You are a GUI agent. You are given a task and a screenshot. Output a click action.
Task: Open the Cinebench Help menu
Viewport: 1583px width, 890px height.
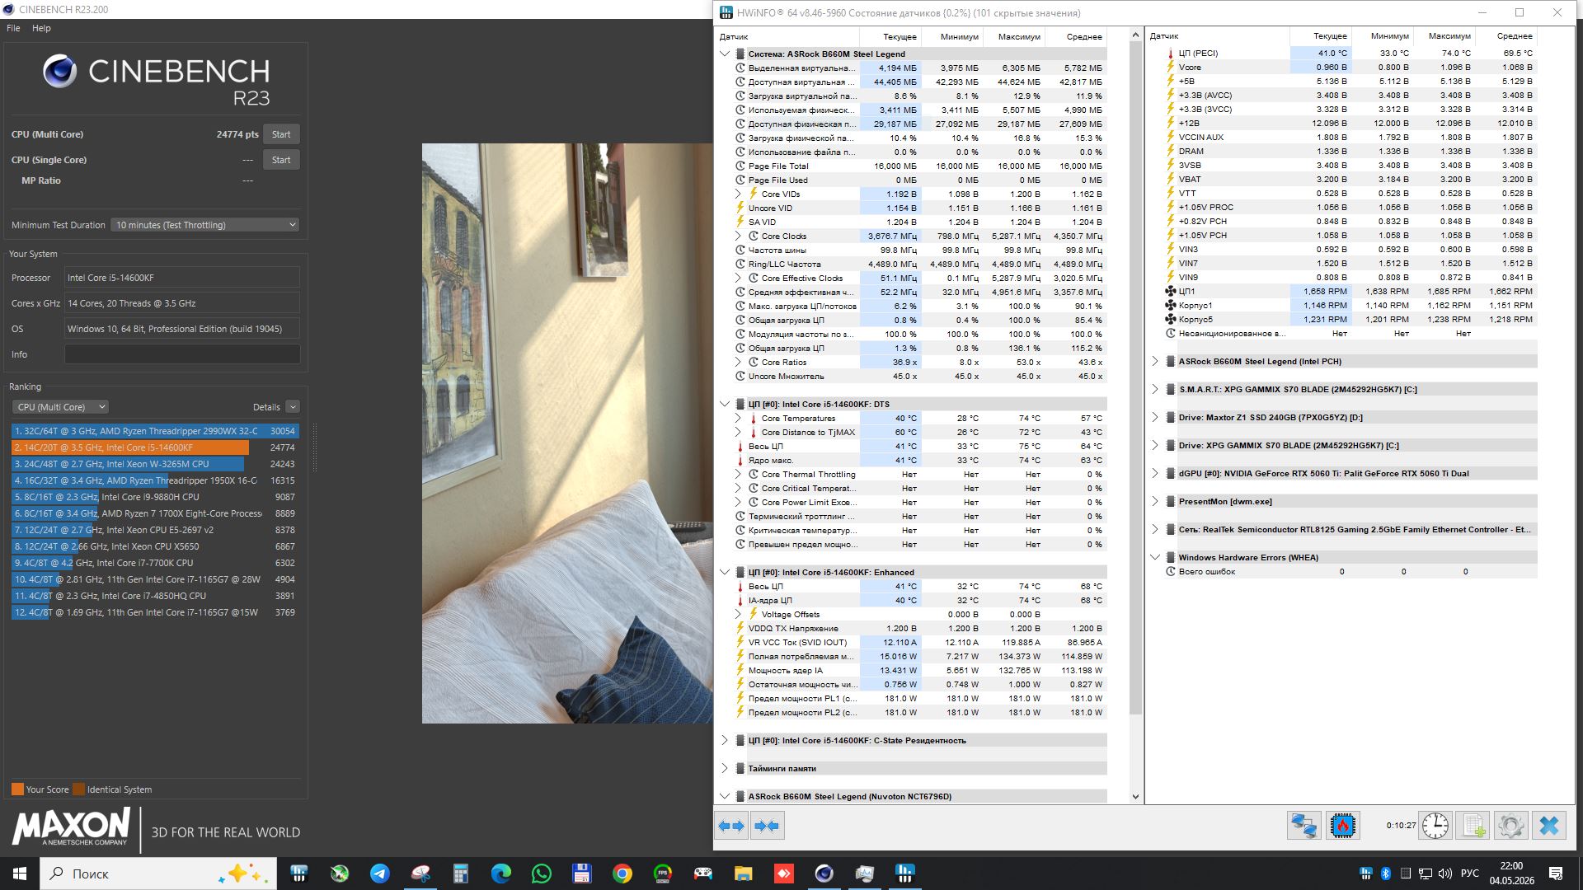[41, 28]
